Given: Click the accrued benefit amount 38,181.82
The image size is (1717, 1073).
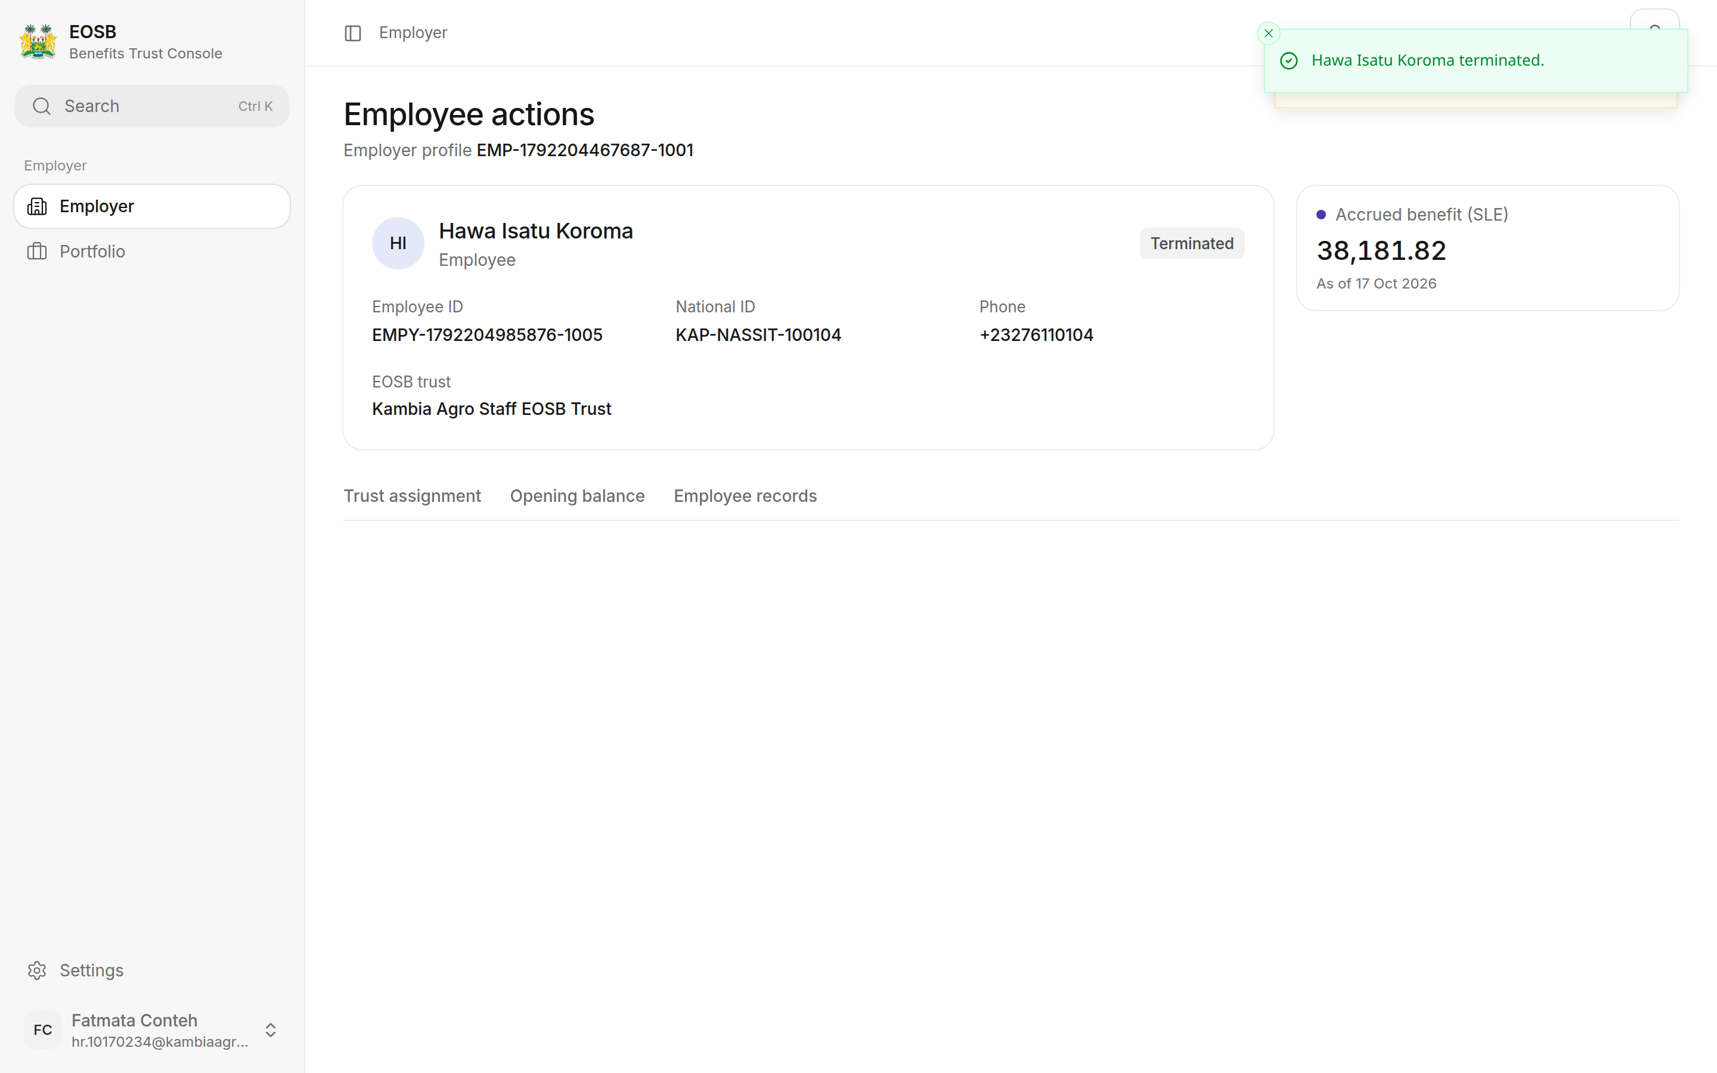Looking at the screenshot, I should 1381,250.
